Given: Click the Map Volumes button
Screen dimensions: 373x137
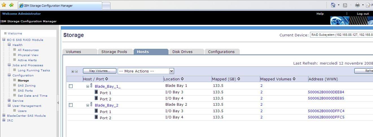Looking at the screenshot, I should [x=100, y=71].
